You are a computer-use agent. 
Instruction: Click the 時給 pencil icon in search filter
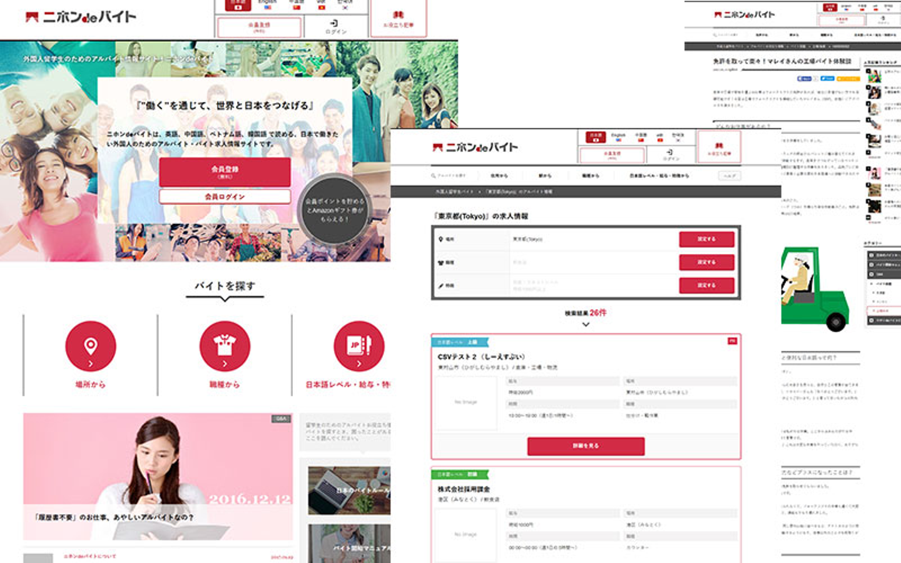pyautogui.click(x=441, y=286)
